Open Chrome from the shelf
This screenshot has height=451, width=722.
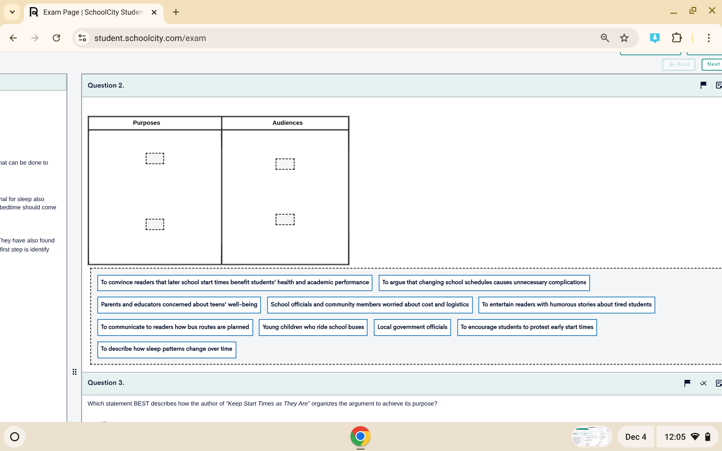(360, 436)
